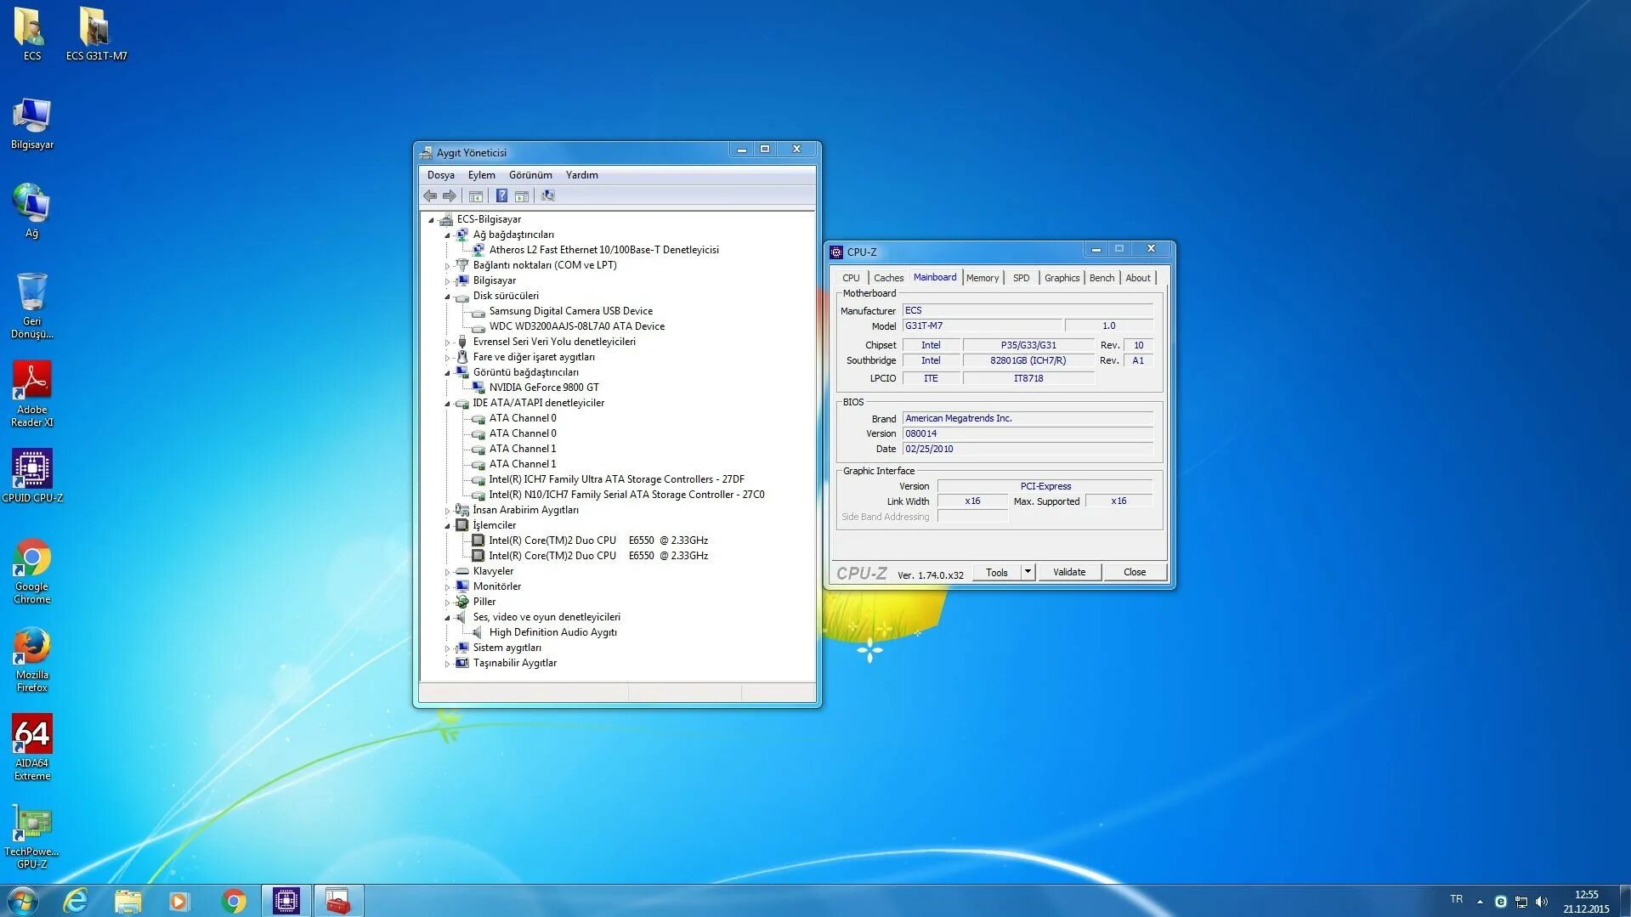Collapse the Disk sürücüleri node
Image resolution: width=1631 pixels, height=917 pixels.
(447, 297)
